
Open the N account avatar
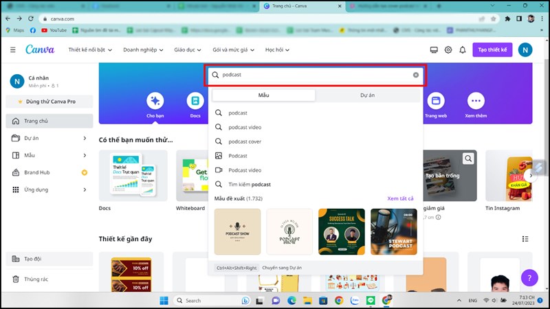point(525,49)
